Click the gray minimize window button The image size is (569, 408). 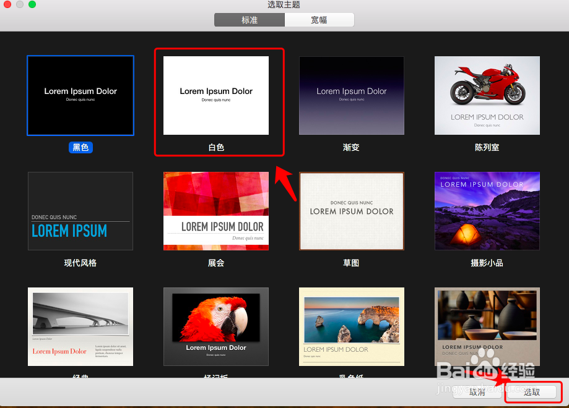[x=20, y=4]
